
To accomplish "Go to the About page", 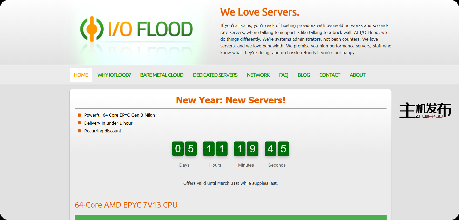I will [x=357, y=75].
